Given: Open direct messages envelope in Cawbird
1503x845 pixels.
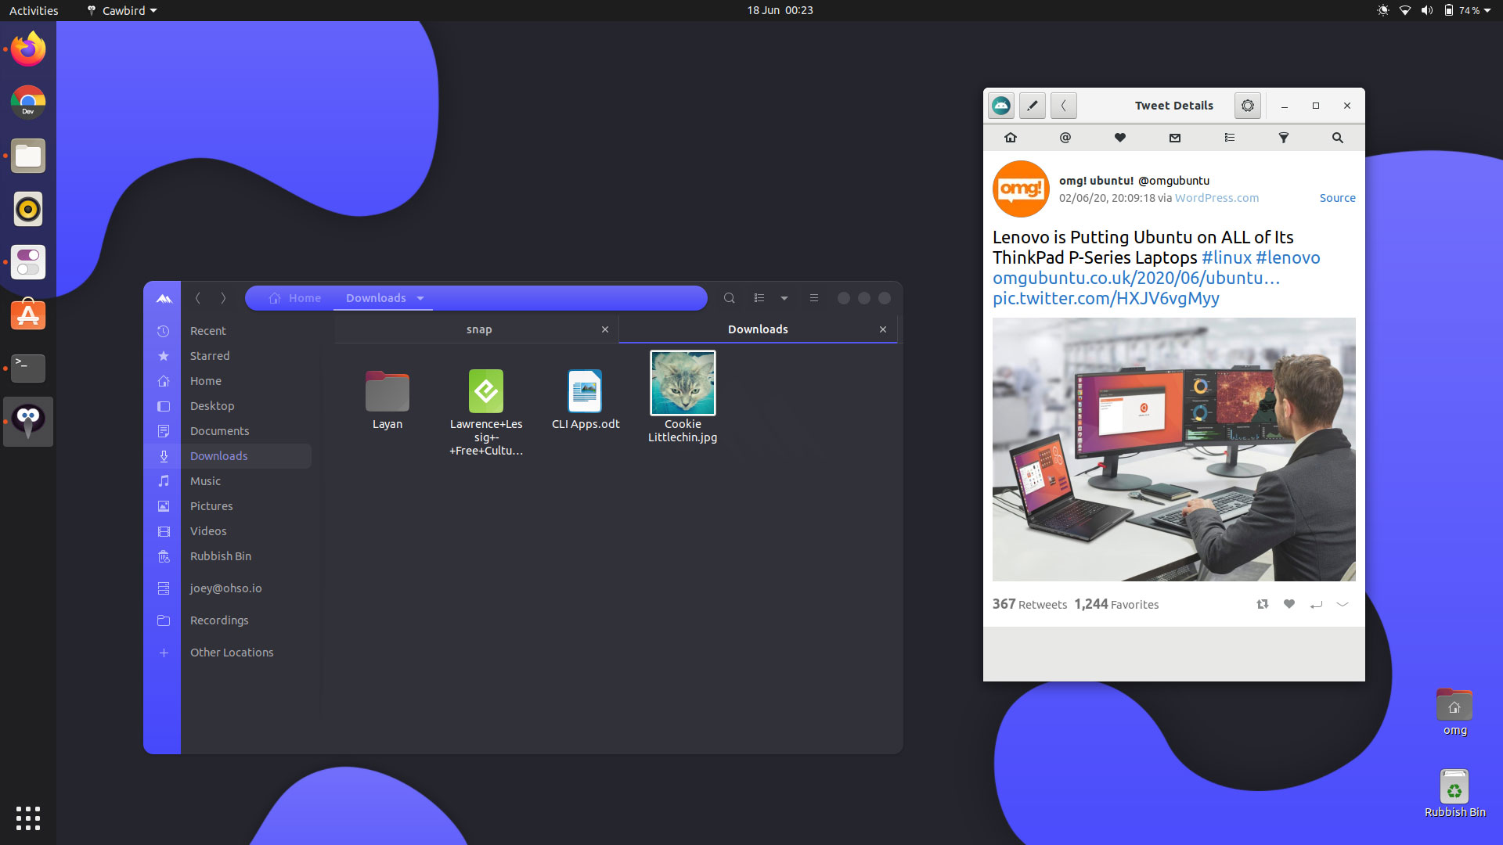Looking at the screenshot, I should 1175,138.
